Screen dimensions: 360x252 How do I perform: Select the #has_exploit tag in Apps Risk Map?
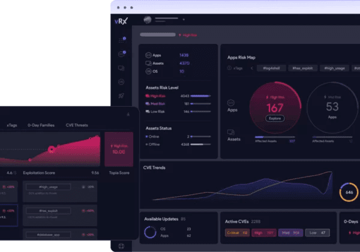[302, 68]
